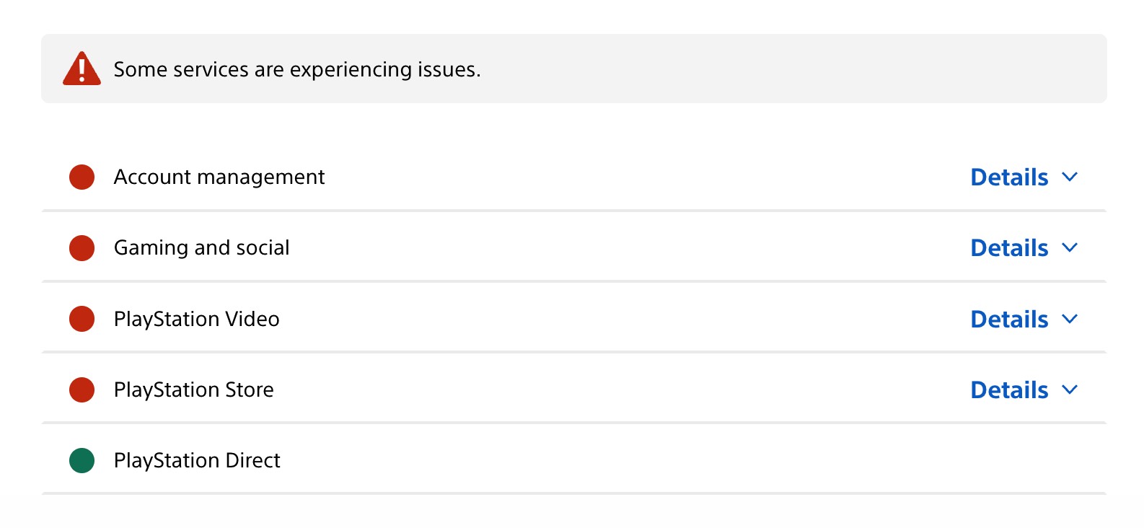Viewport: 1144px width, 528px height.
Task: Expand chevron beside PlayStation Video Details
Action: 1070,319
